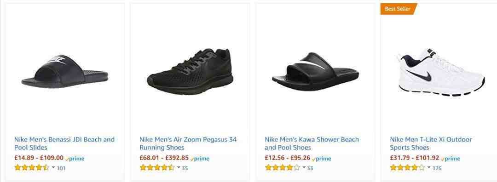Expand ratings dropdown arrow next to 176 reviews
Screen dimensions: 497x182
click(x=429, y=167)
